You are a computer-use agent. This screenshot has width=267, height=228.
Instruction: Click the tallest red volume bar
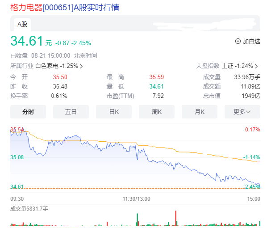(x=176, y=219)
